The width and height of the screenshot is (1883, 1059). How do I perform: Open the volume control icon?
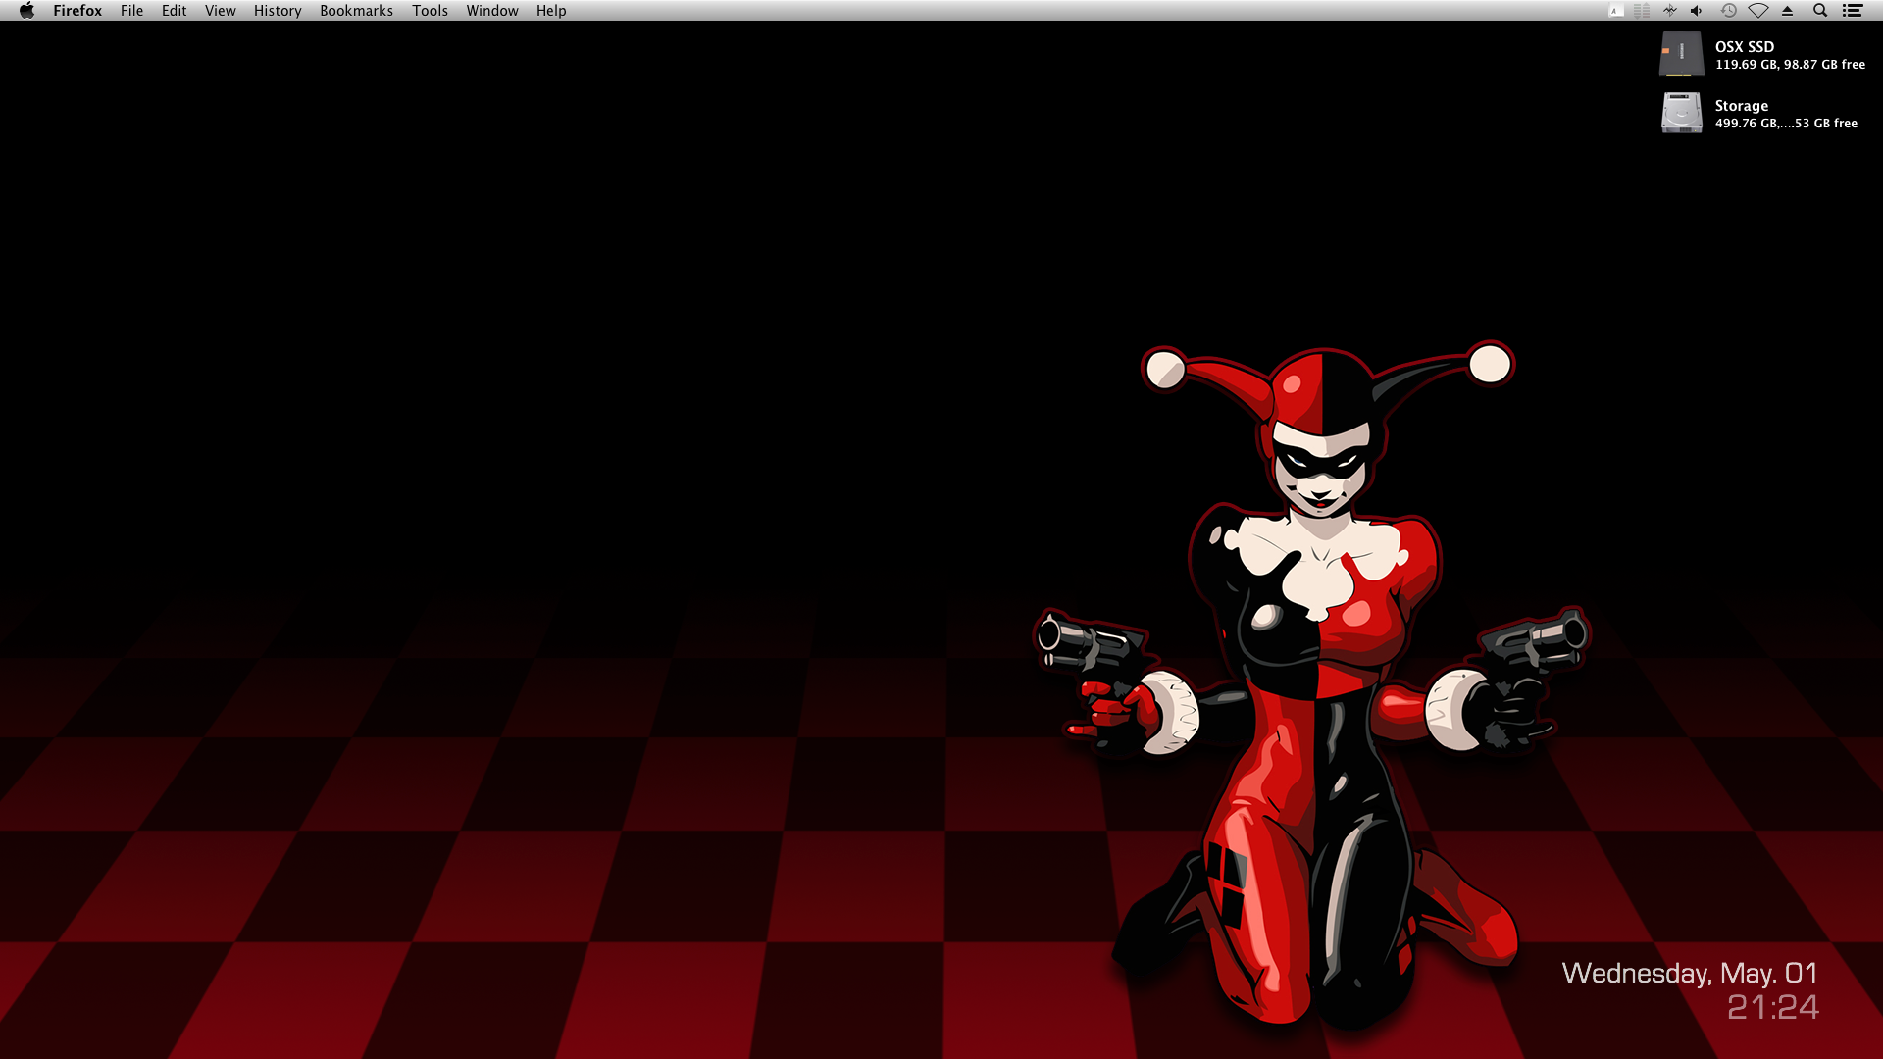(1697, 11)
